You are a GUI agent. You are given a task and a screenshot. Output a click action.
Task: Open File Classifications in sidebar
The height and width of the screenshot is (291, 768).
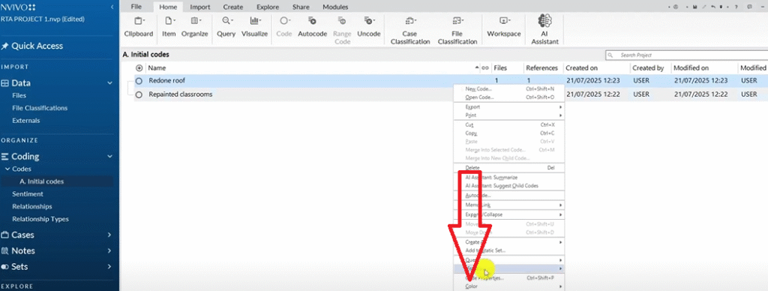(x=40, y=108)
